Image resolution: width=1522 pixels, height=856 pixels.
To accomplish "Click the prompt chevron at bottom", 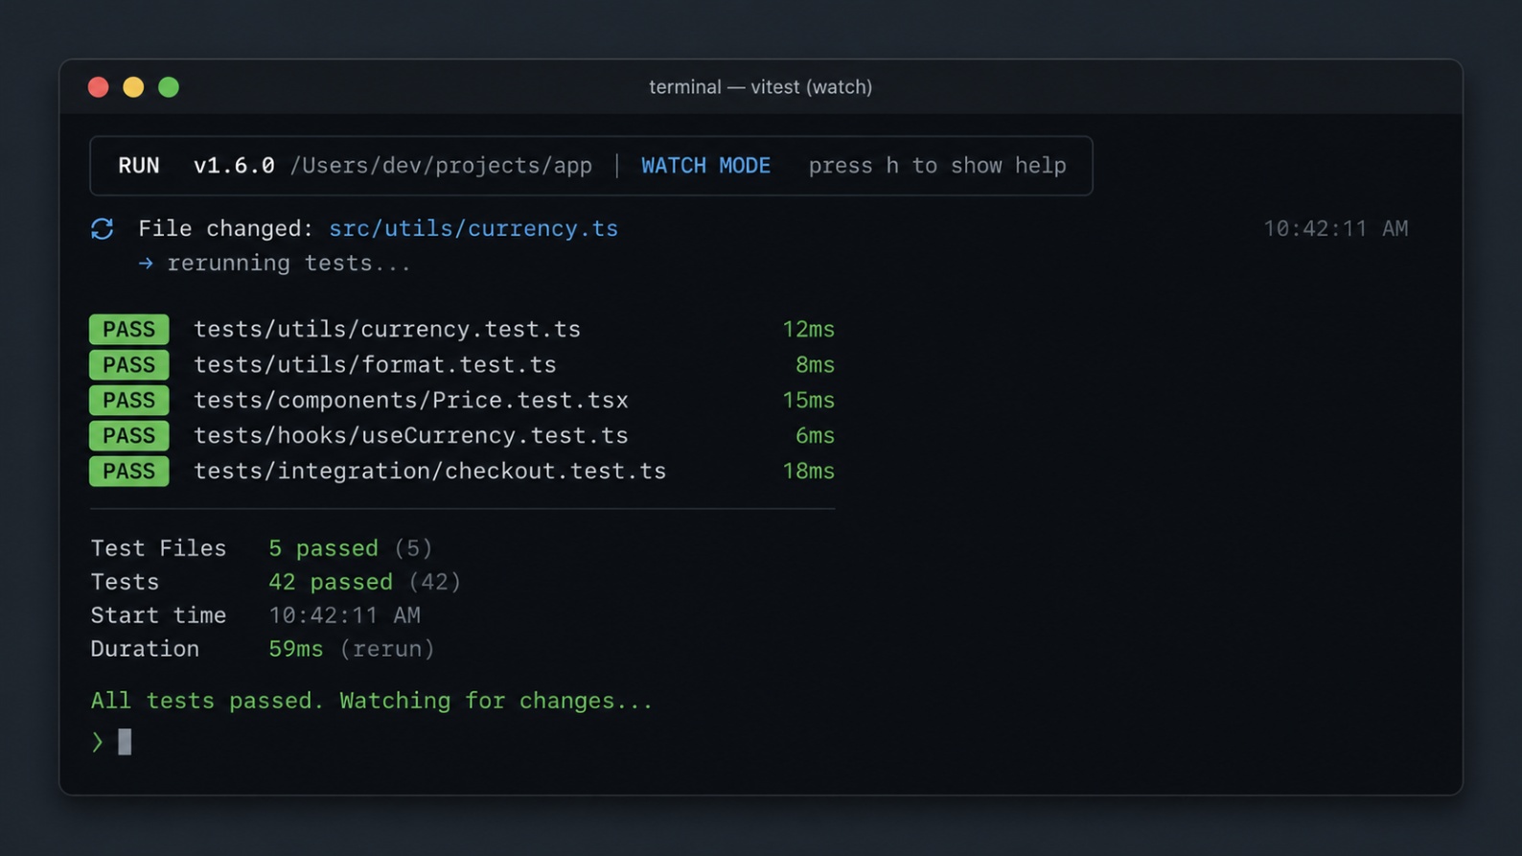I will 97,741.
